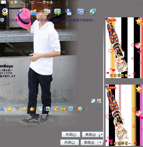Send a gift with the gift box icon

63,109
